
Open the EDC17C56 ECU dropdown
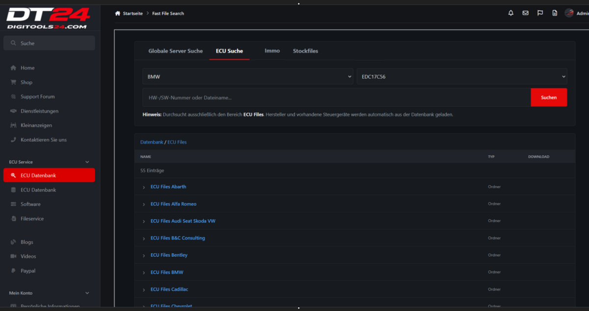coord(462,76)
